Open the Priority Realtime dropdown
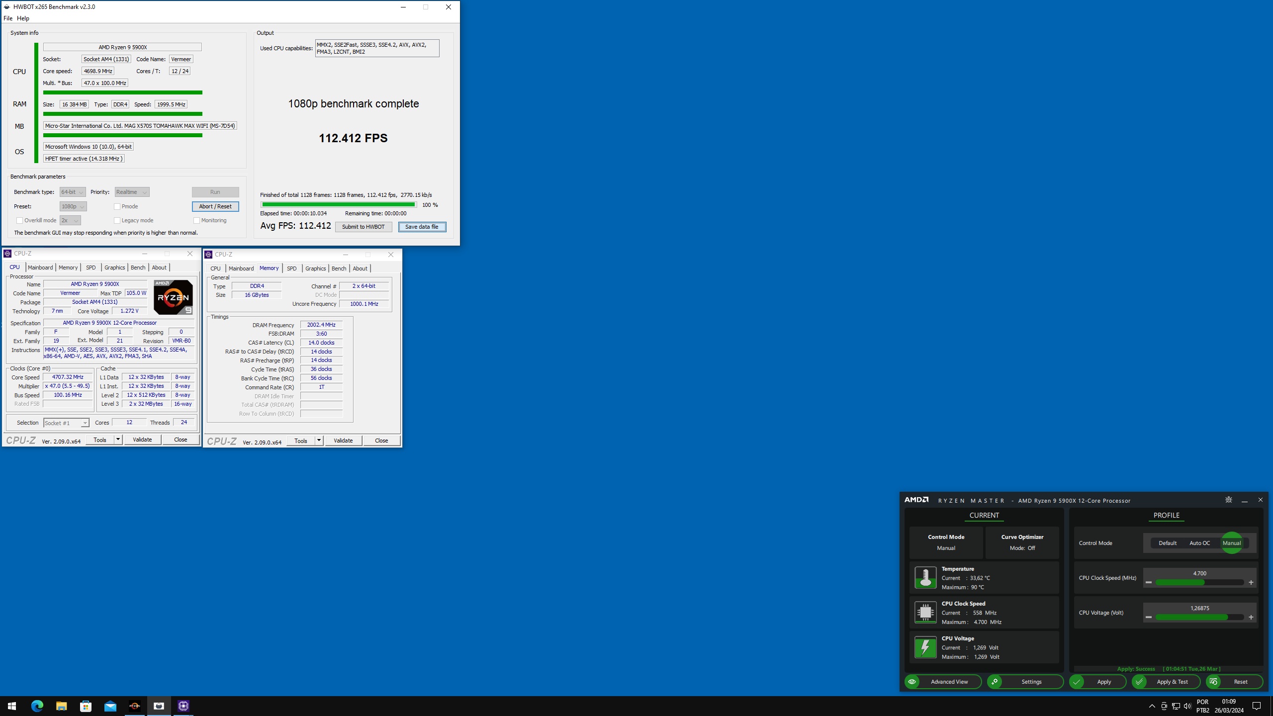 [x=132, y=192]
